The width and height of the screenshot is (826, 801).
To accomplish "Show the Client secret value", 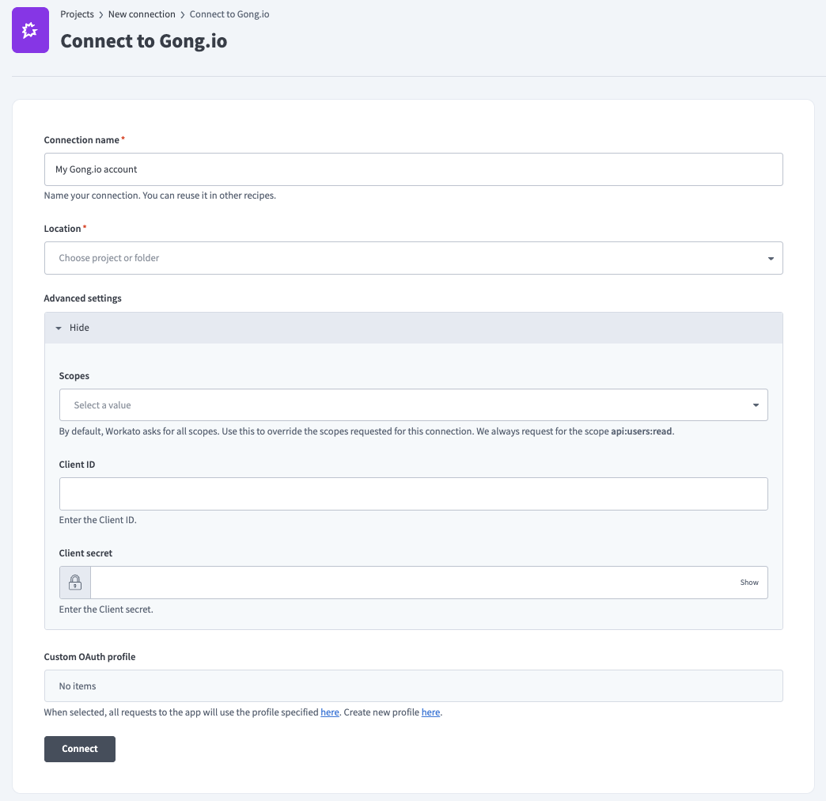I will pyautogui.click(x=748, y=583).
